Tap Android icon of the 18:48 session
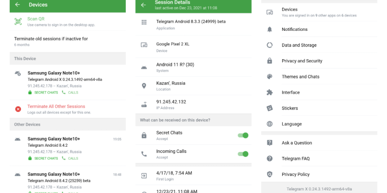 pyautogui.click(x=18, y=174)
